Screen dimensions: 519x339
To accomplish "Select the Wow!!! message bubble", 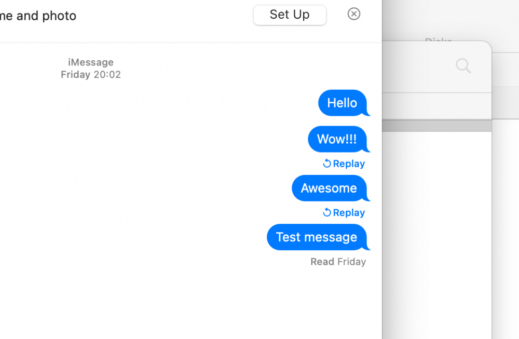I will [x=338, y=139].
